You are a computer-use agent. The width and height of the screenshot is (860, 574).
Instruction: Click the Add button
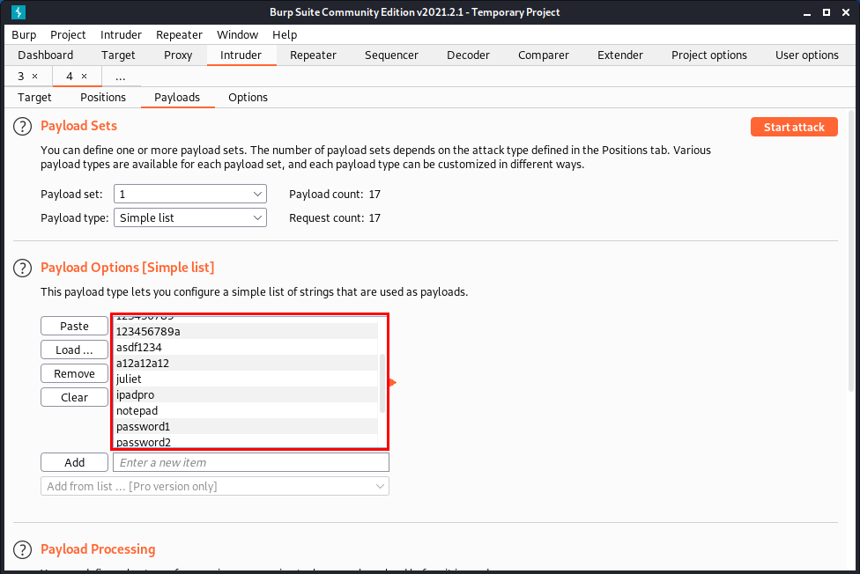74,462
